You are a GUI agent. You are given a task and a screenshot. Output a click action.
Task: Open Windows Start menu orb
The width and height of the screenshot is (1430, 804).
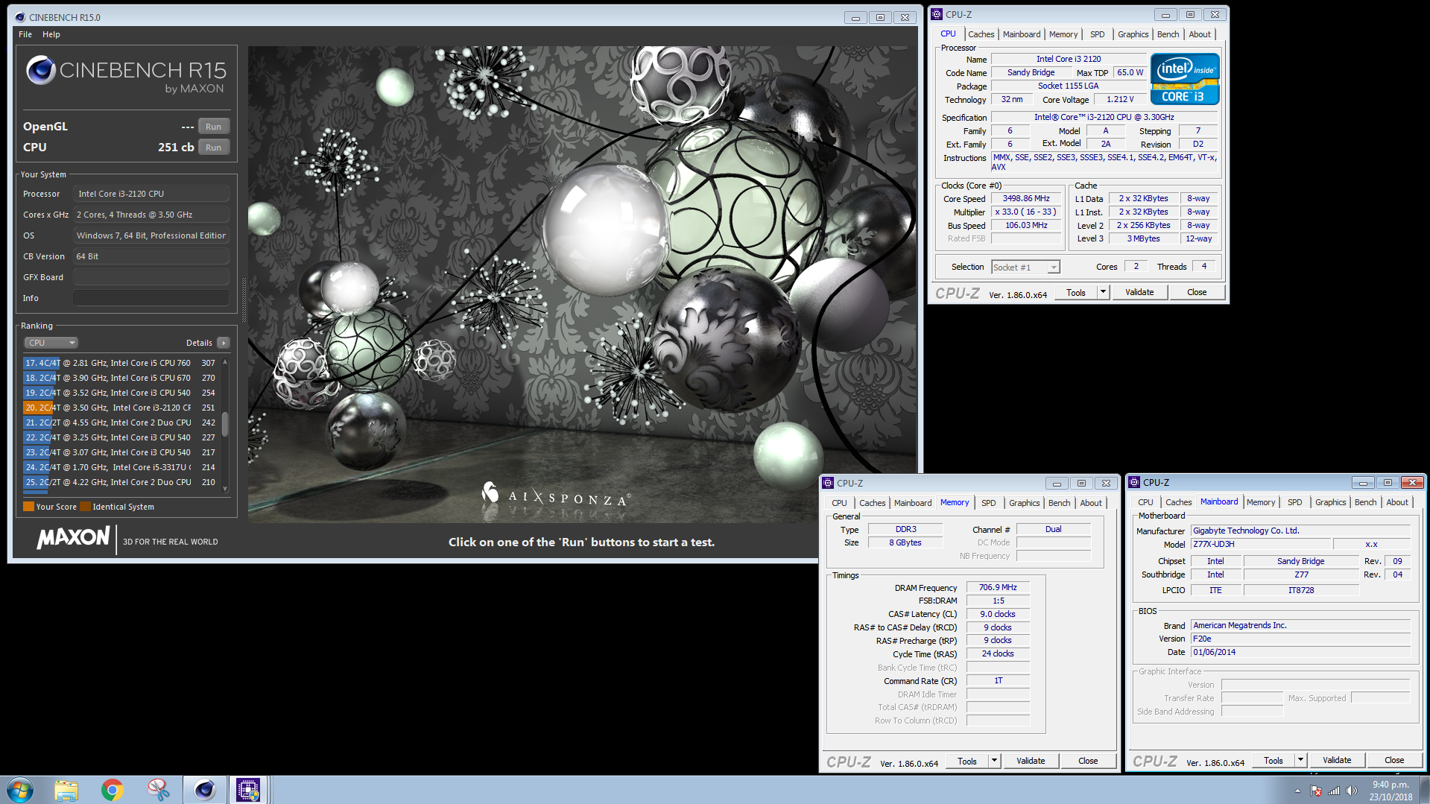pyautogui.click(x=20, y=790)
